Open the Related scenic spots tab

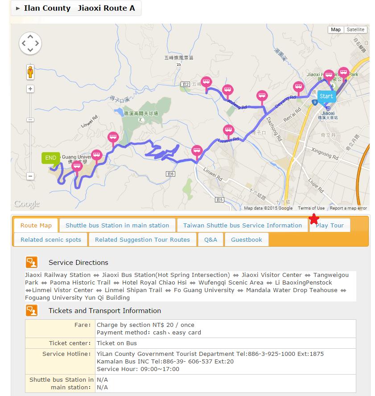tap(51, 239)
